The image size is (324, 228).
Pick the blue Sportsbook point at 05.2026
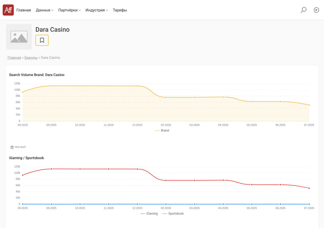tap(252, 204)
